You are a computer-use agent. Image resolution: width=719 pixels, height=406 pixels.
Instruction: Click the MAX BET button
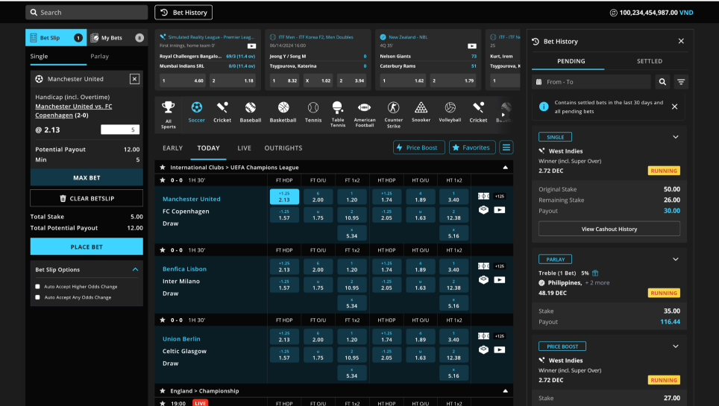click(87, 177)
